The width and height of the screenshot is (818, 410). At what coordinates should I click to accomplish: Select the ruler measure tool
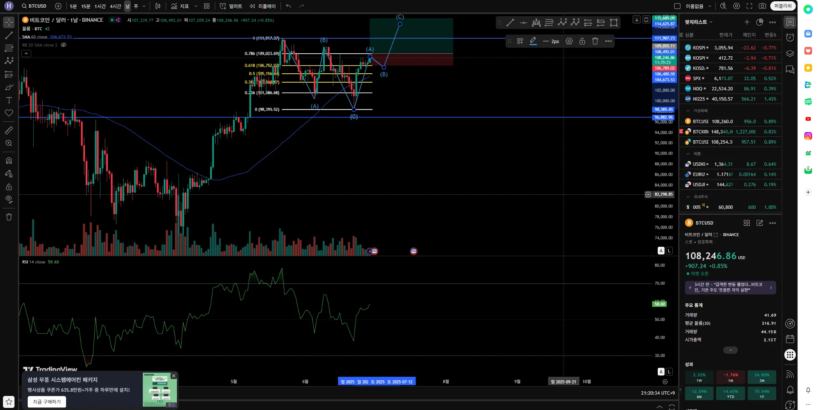(x=9, y=130)
